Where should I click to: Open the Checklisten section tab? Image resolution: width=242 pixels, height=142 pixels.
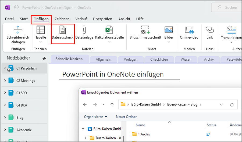pos(159,59)
